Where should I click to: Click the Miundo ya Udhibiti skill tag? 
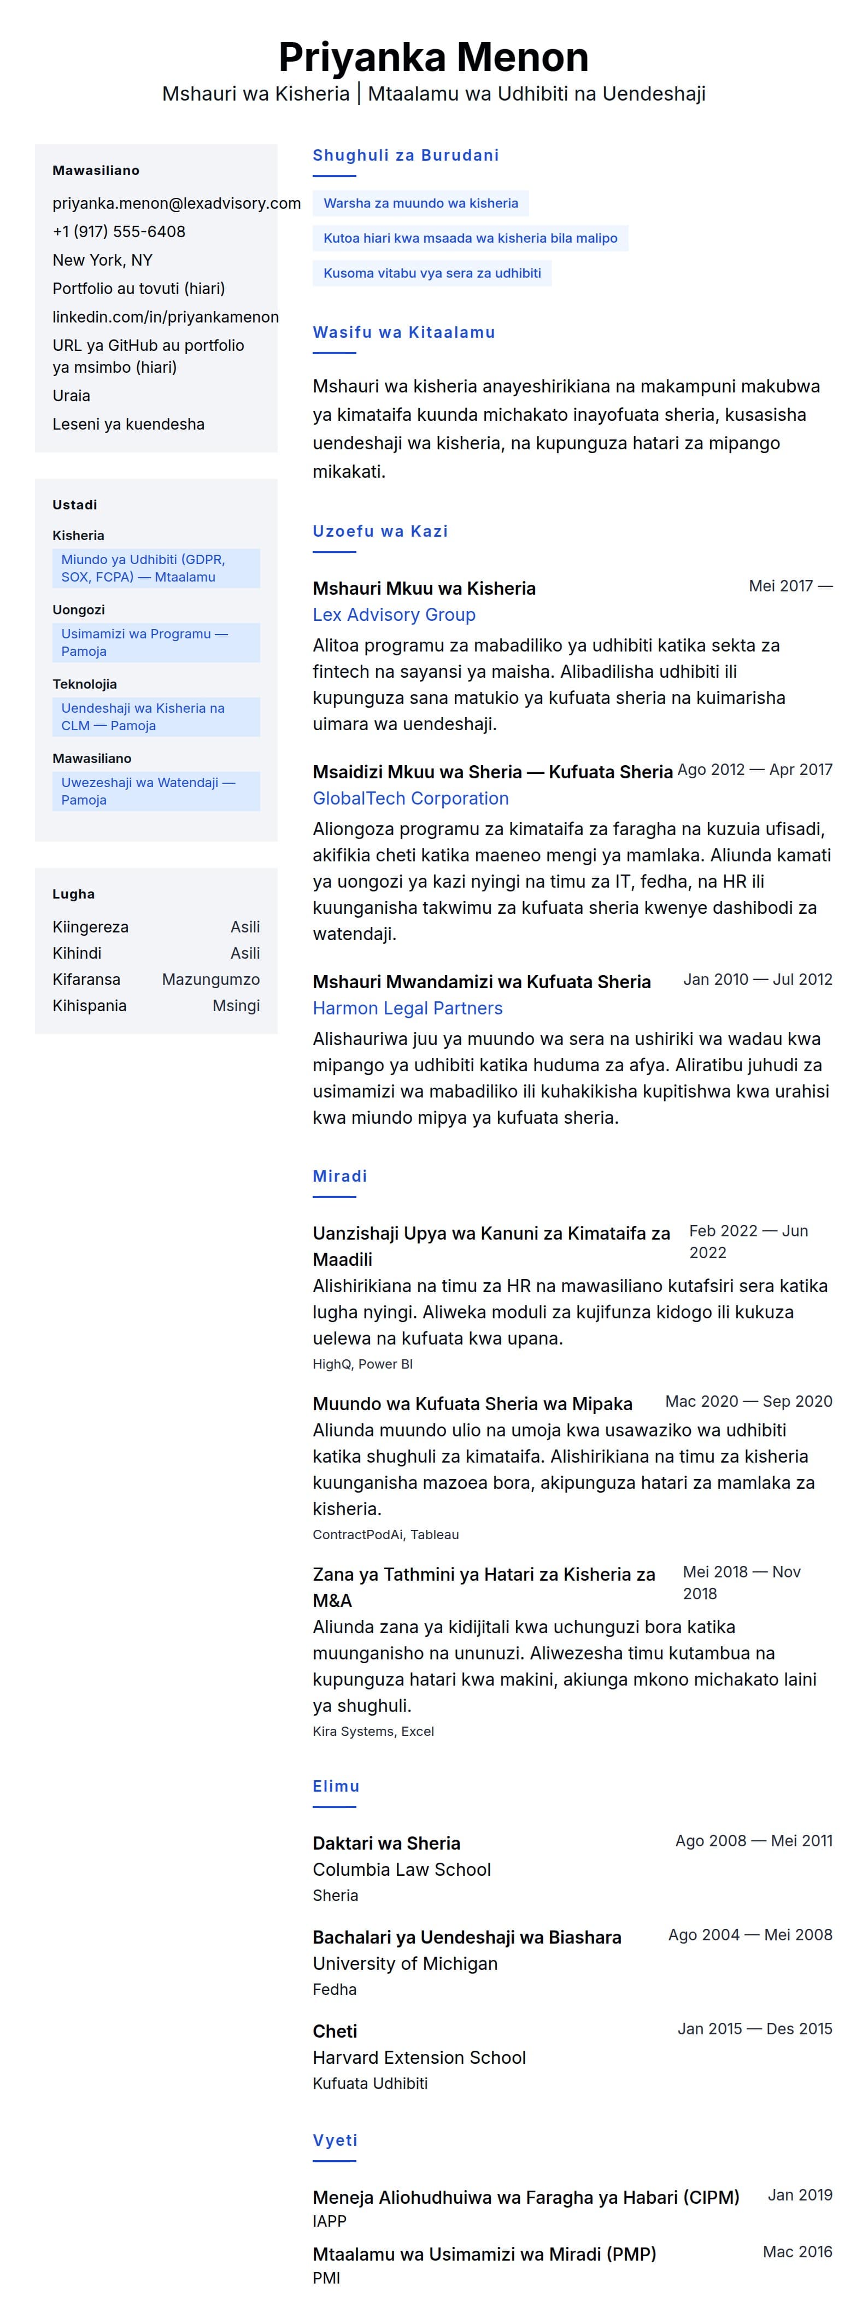pyautogui.click(x=156, y=568)
